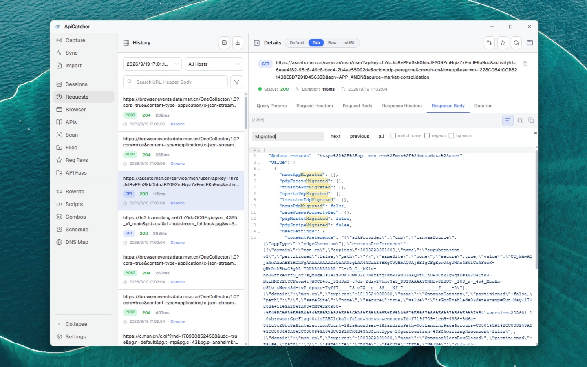
Task: Copy the response body content
Action: pyautogui.click(x=531, y=120)
